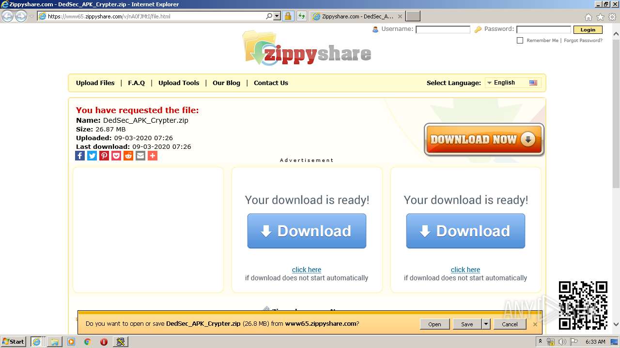The height and width of the screenshot is (348, 620).
Task: Click the page refresh icon
Action: (302, 16)
